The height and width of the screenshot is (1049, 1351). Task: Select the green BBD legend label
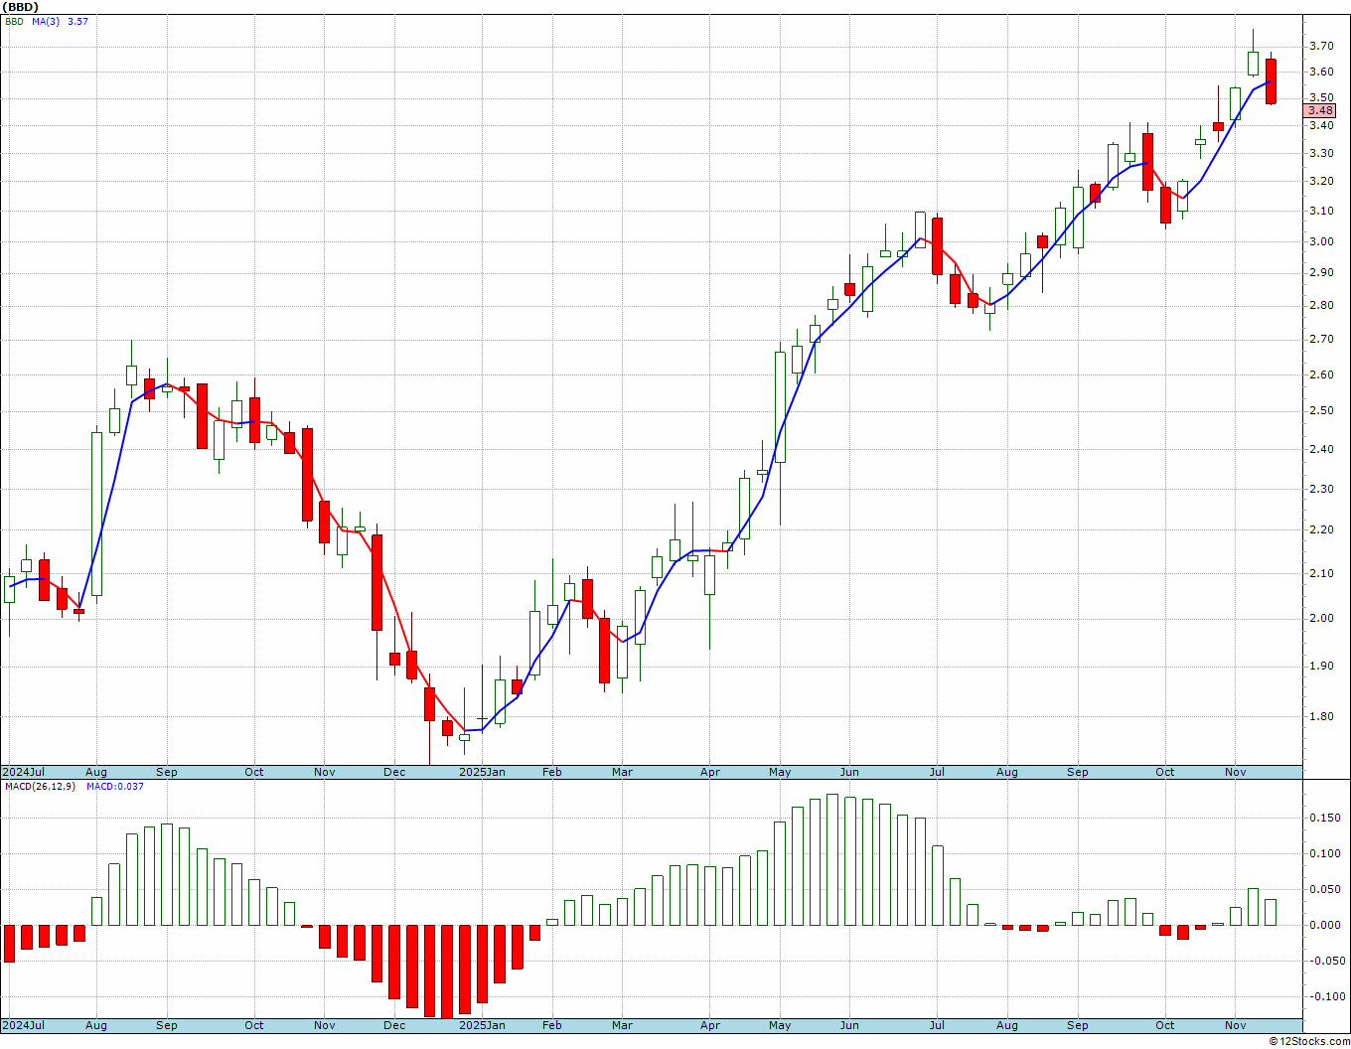point(14,21)
